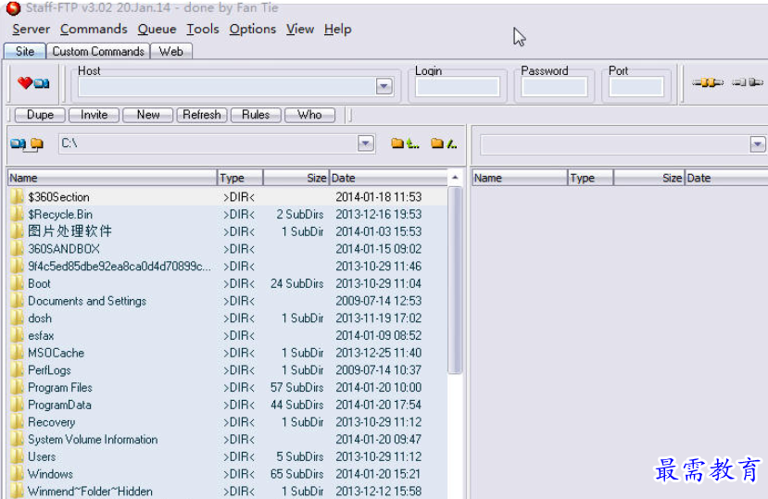Open the local path C:\ dropdown
The width and height of the screenshot is (768, 499).
365,143
